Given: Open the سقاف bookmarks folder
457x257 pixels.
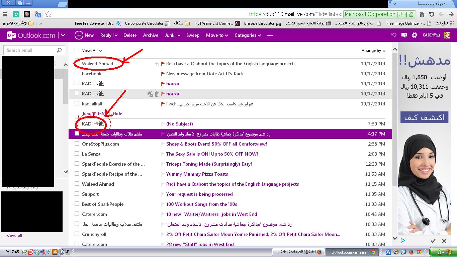Looking at the screenshot, I should pos(182,23).
